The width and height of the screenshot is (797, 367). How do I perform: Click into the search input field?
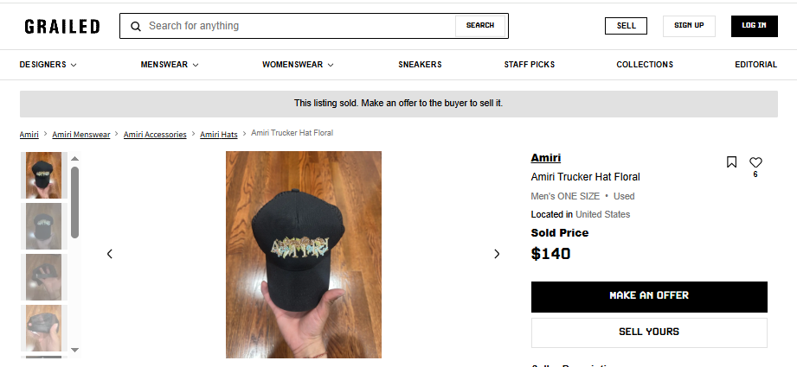pos(299,26)
